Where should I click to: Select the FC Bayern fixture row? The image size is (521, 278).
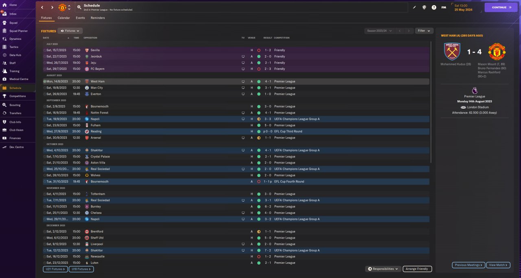coord(236,69)
